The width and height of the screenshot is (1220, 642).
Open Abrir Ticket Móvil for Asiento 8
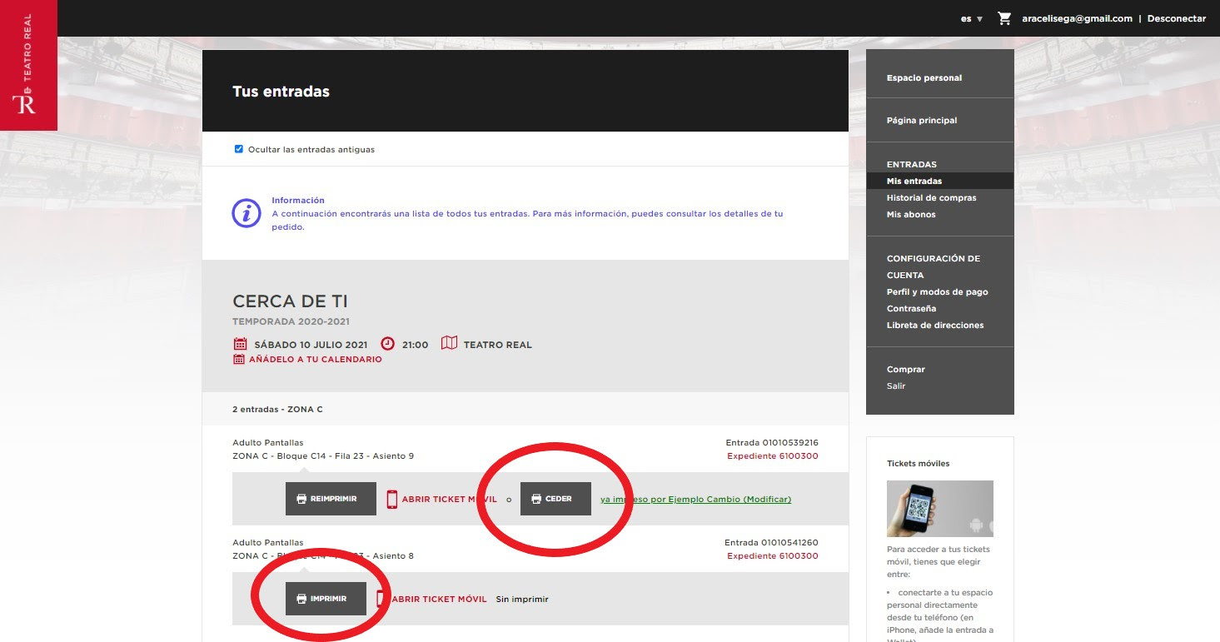439,599
